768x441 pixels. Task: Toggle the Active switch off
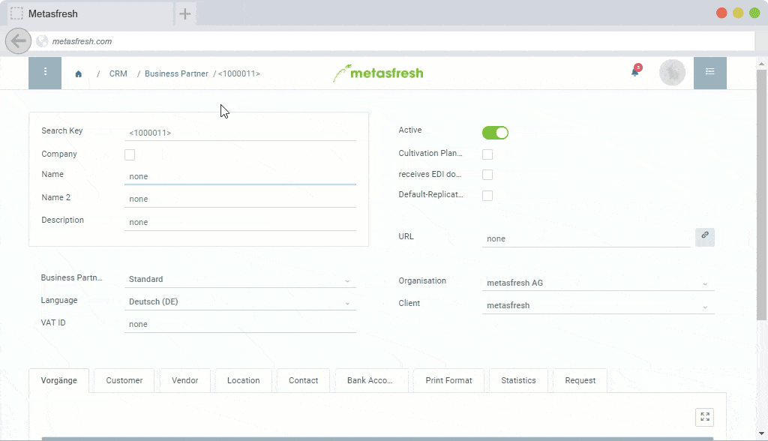(495, 133)
